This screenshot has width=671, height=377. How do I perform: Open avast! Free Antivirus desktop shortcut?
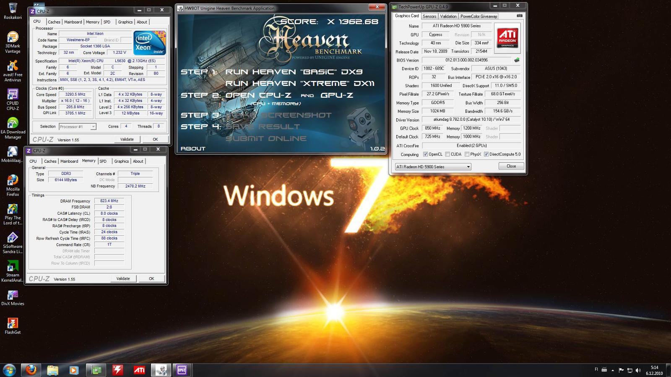coord(13,70)
